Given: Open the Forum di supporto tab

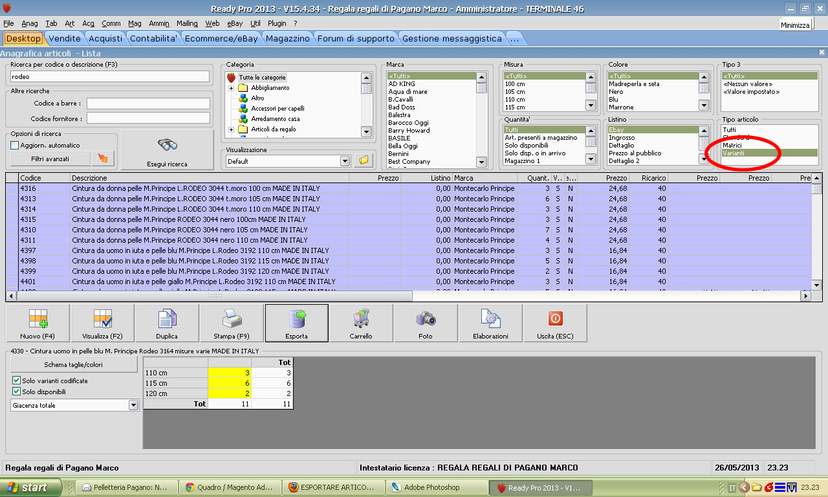Looking at the screenshot, I should (356, 38).
